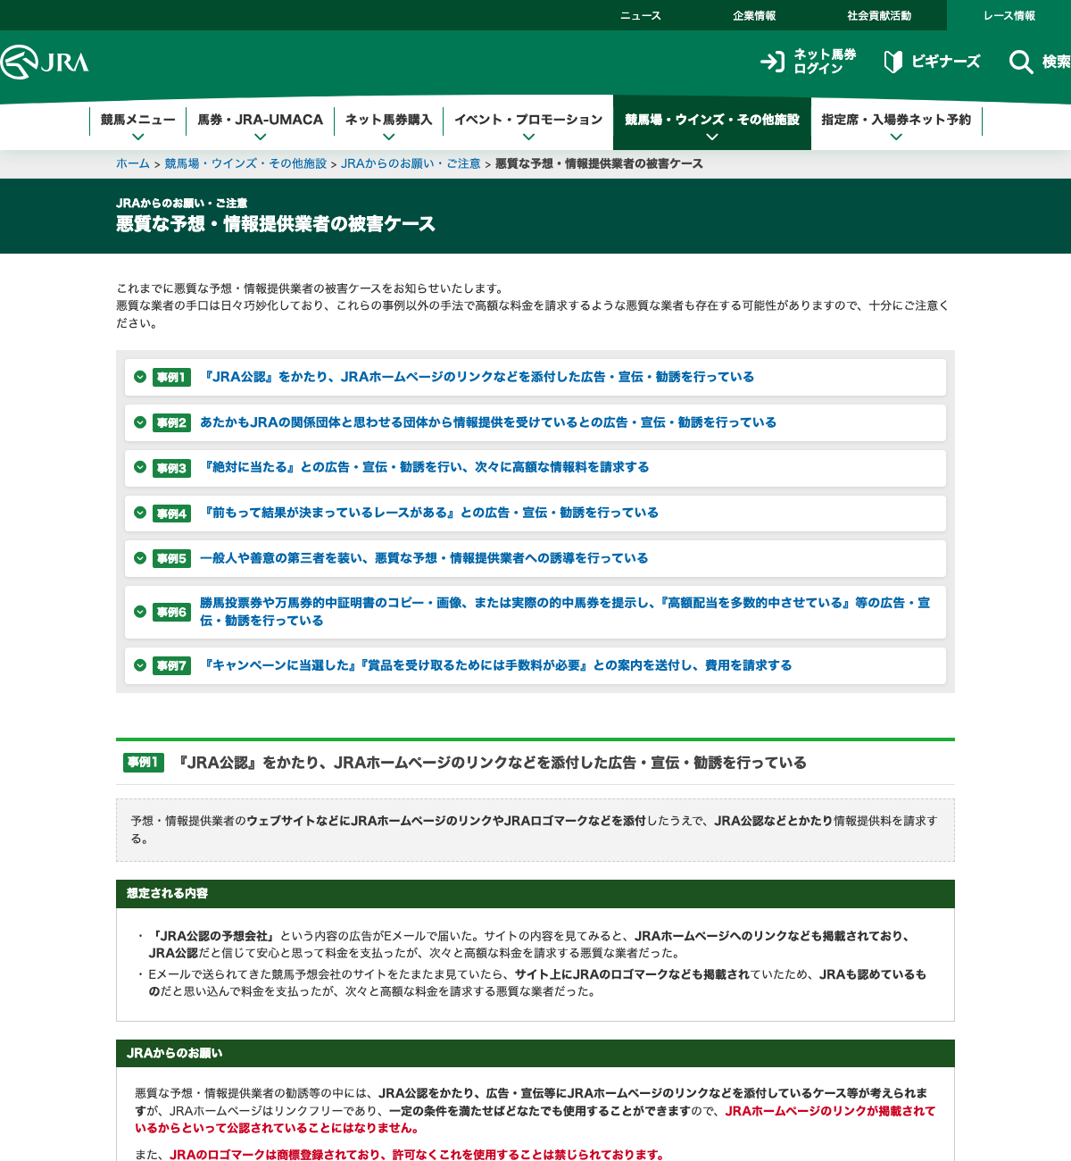Click JRAからのお願い section header
The height and width of the screenshot is (1161, 1071).
(x=535, y=1053)
